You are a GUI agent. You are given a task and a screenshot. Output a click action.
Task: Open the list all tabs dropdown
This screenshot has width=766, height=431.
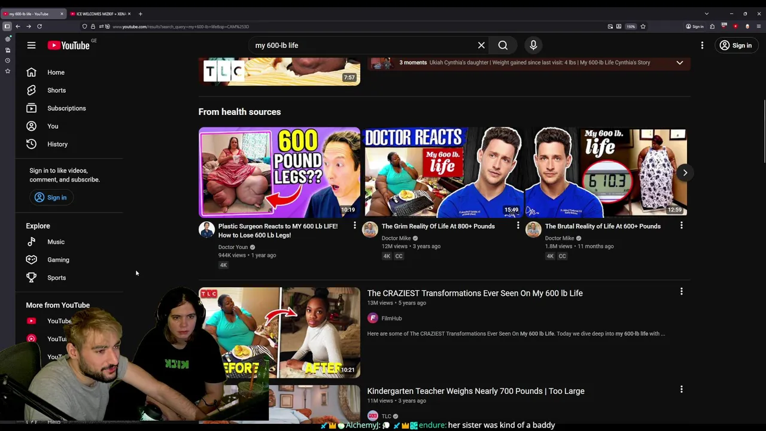pos(706,14)
